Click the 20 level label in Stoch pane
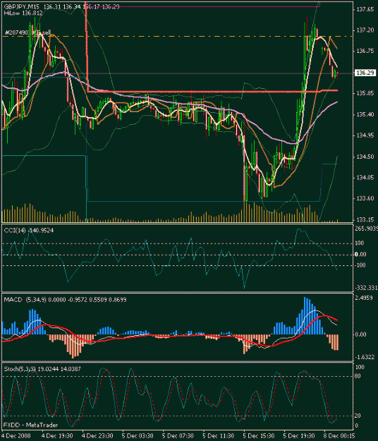This screenshot has height=441, width=378. point(358,416)
